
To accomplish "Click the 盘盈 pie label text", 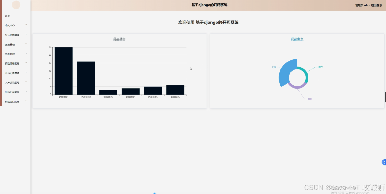I will pos(310,99).
